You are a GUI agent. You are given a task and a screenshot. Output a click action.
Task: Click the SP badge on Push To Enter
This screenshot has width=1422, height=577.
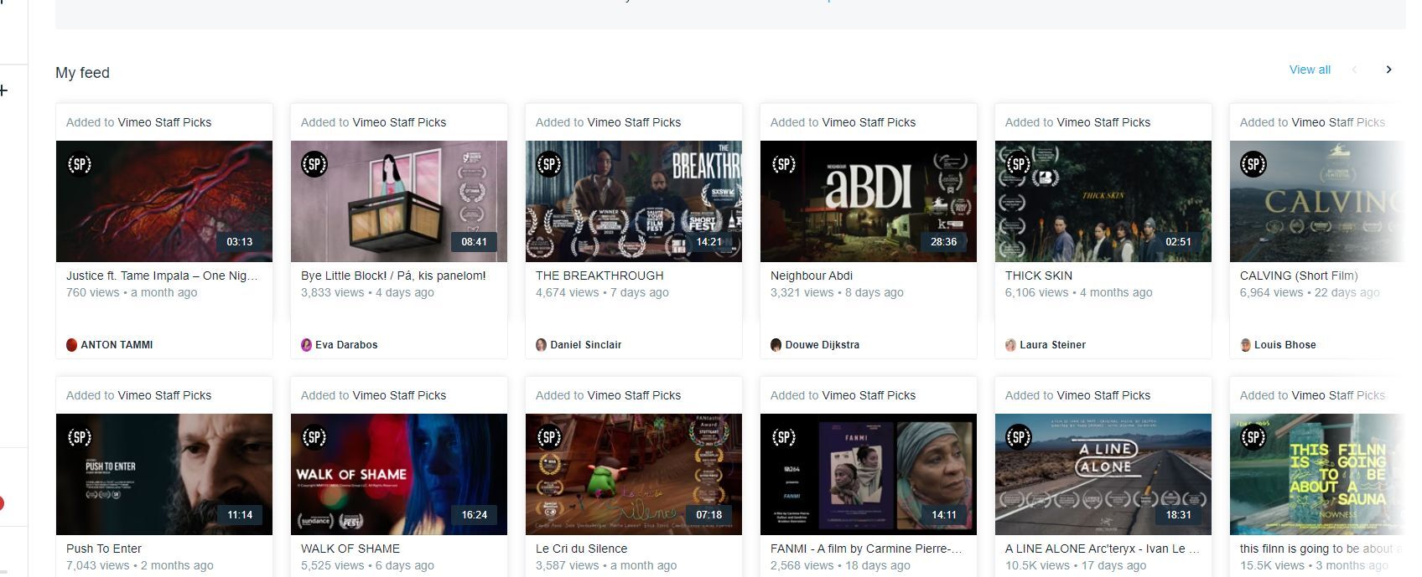pos(80,437)
